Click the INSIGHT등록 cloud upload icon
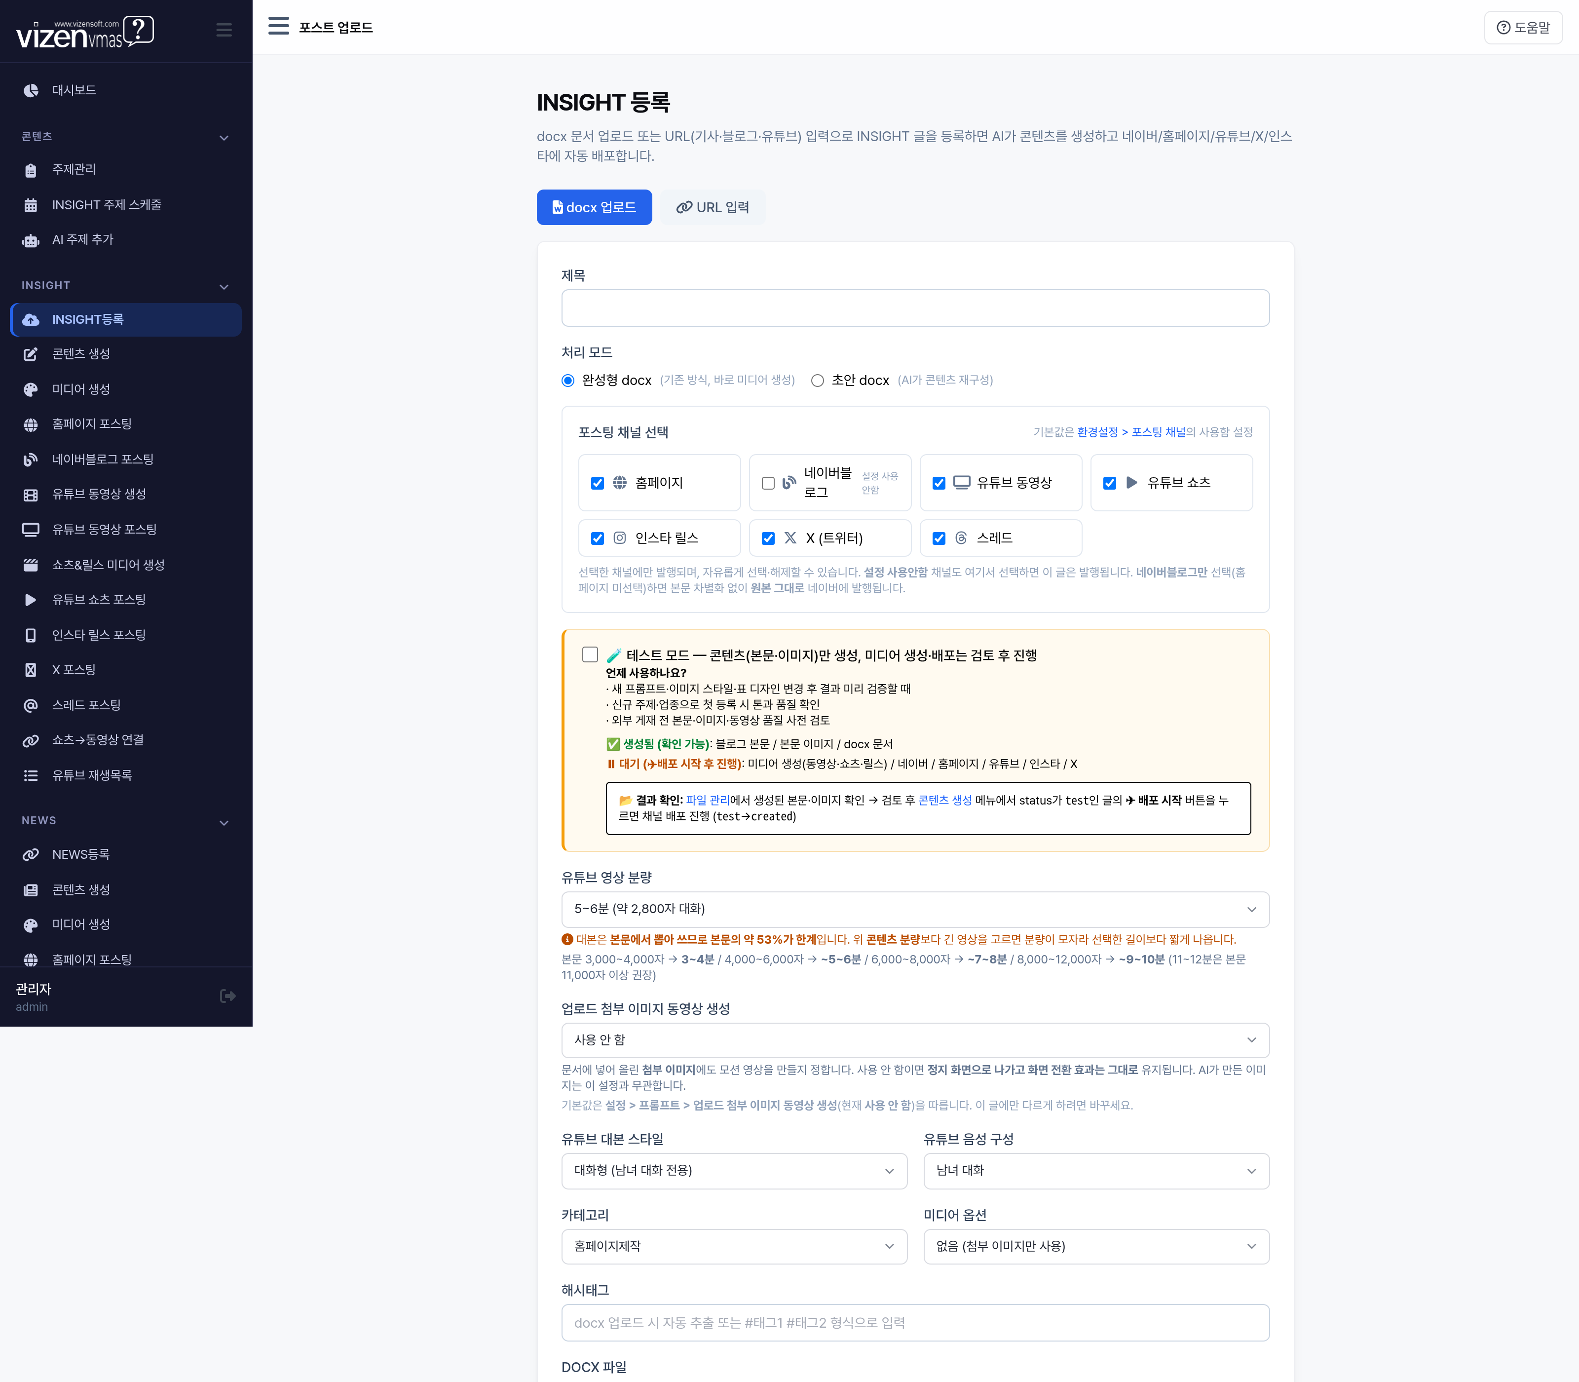The image size is (1579, 1382). (x=31, y=319)
